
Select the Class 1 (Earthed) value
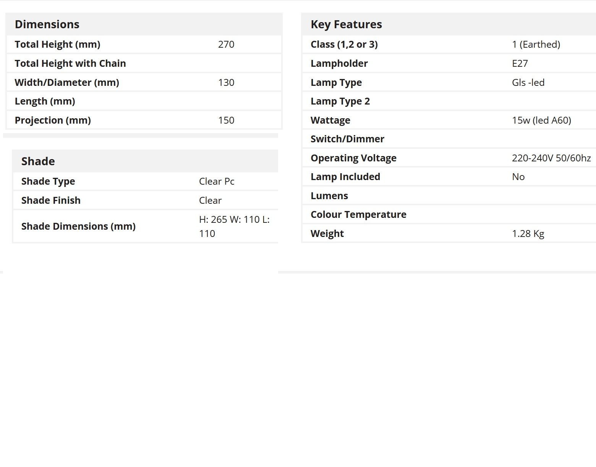pos(536,44)
